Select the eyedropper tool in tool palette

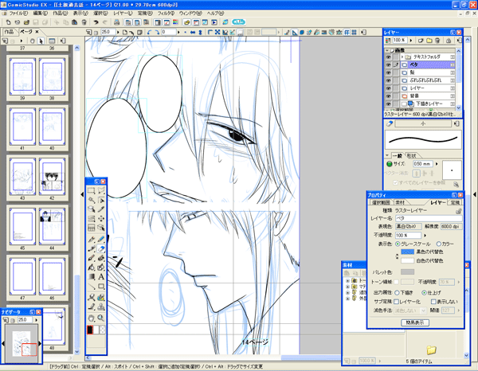point(101,209)
